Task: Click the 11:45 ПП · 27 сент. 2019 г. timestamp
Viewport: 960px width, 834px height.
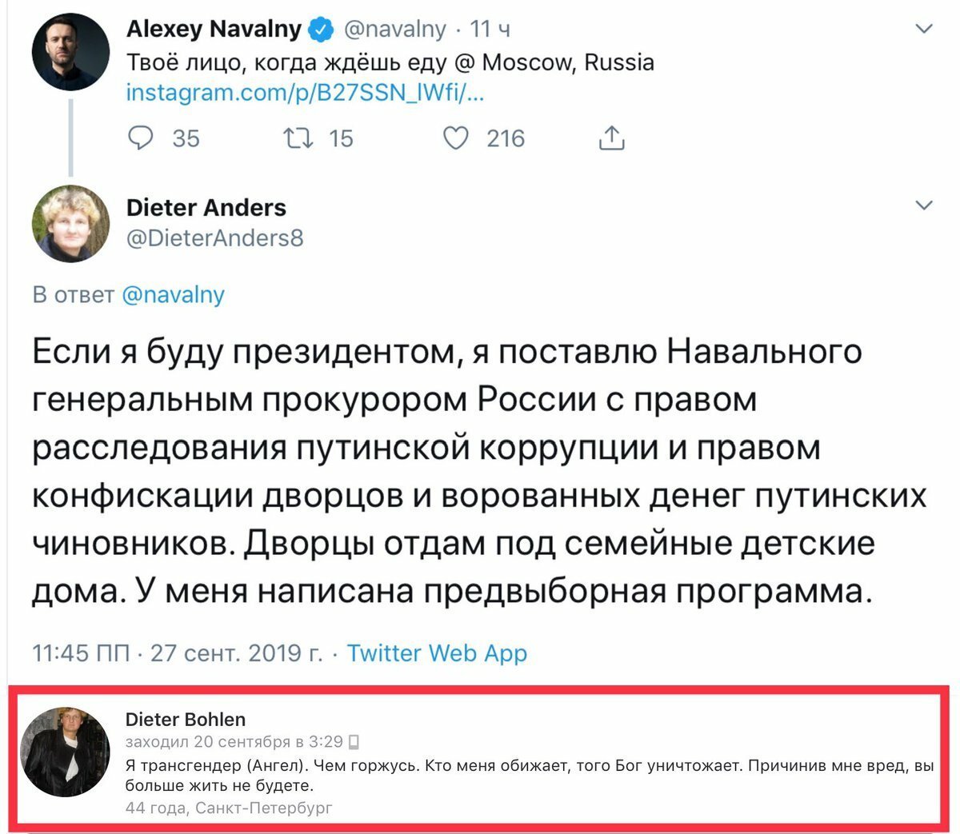Action: click(178, 653)
